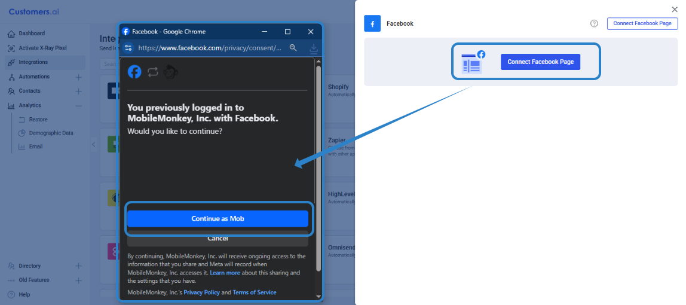Image resolution: width=686 pixels, height=305 pixels.
Task: Click the Integrations plug icon
Action: 11,62
